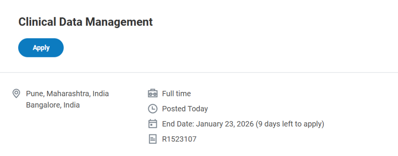Click the location pin icon
This screenshot has width=398, height=156.
pyautogui.click(x=16, y=94)
